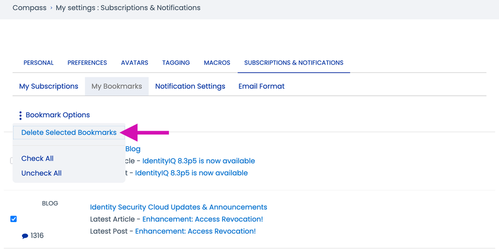Viewport: 499px width, 251px height.
Task: Choose Delete Selected Bookmarks from the menu
Action: click(x=69, y=133)
